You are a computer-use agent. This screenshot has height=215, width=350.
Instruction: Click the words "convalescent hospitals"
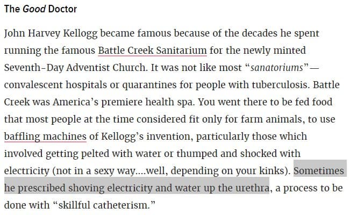pos(49,85)
